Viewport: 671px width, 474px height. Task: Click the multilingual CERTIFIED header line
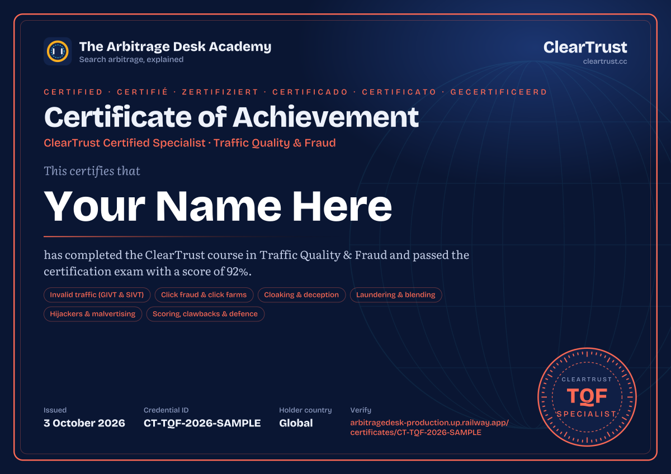point(295,92)
